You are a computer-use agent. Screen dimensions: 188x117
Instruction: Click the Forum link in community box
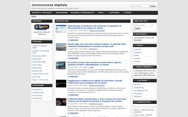pos(146,73)
